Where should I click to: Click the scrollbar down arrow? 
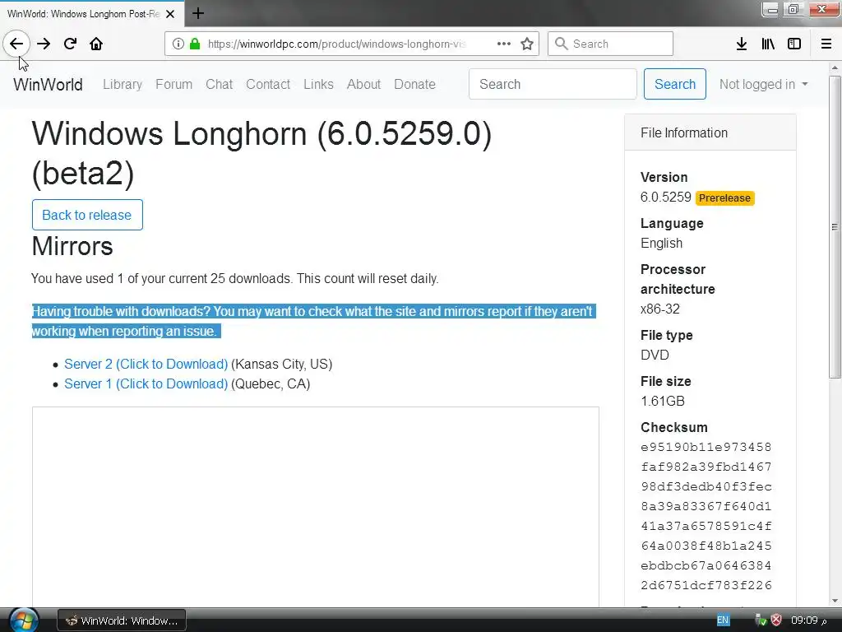coord(835,601)
